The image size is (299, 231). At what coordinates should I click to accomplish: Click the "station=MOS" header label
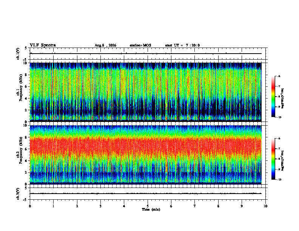(x=140, y=45)
